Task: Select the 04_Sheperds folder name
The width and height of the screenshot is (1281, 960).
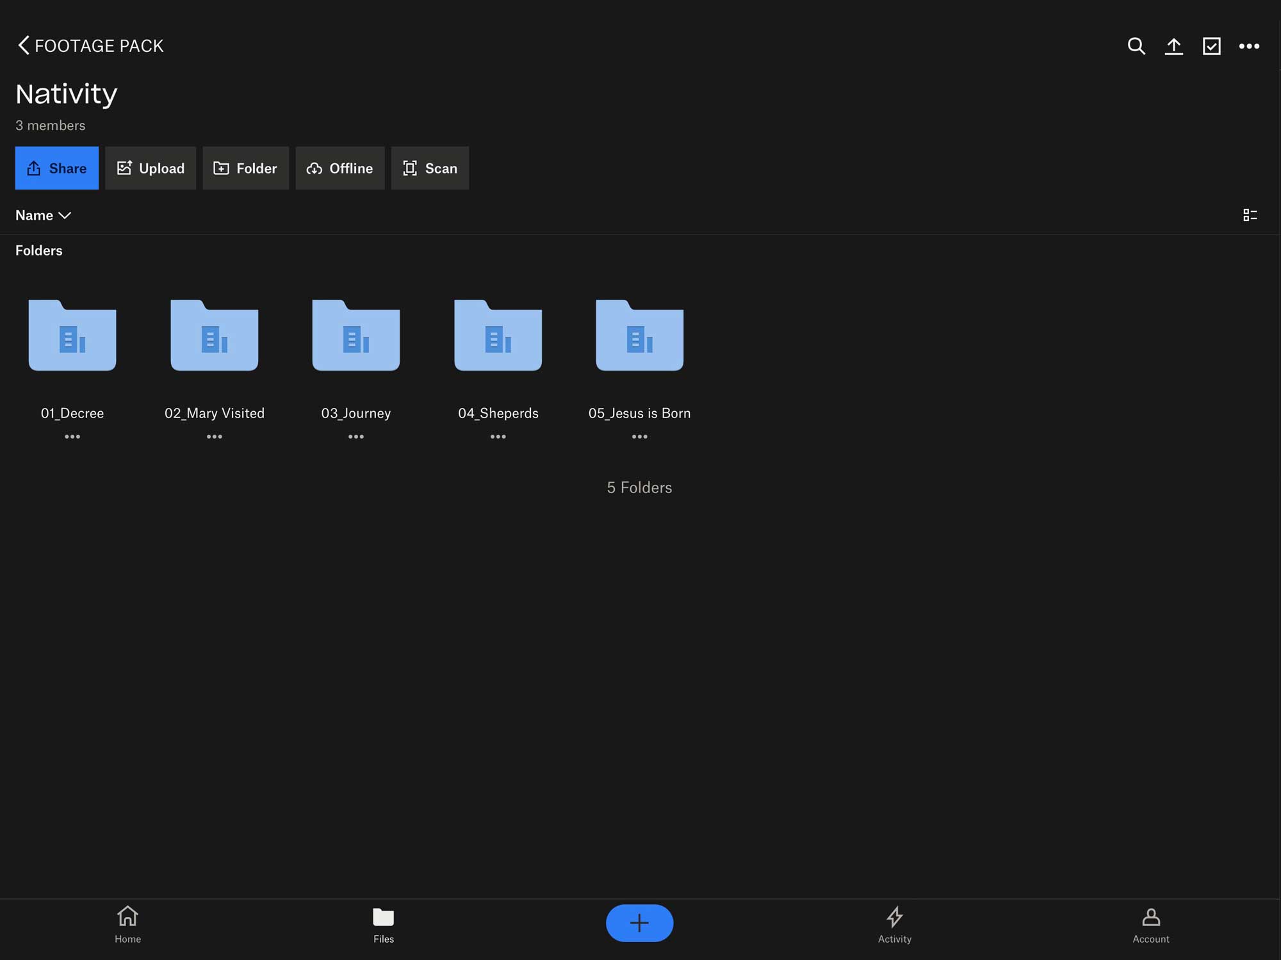Action: point(498,413)
